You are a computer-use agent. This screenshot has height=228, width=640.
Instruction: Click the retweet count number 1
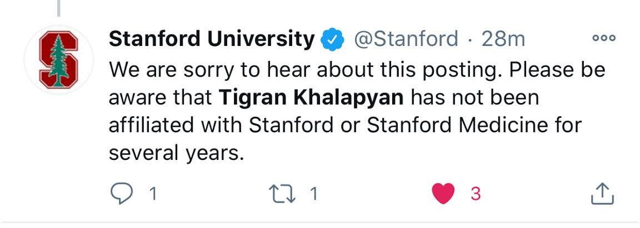click(313, 194)
